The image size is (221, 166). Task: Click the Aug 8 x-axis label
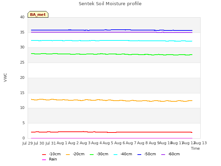click(x=142, y=143)
